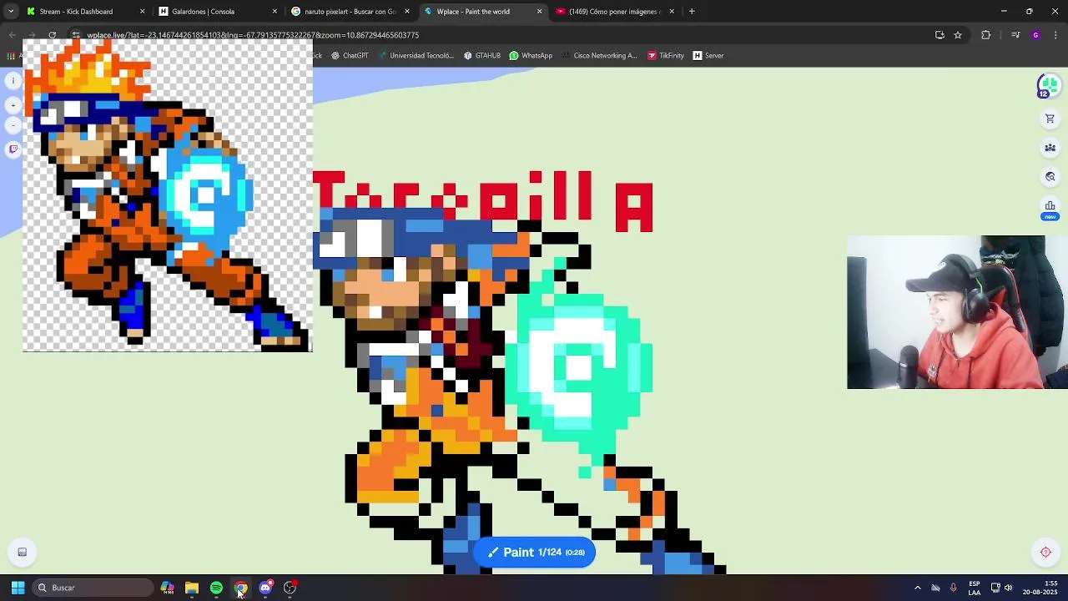Click the locate me target icon

coord(1045,552)
